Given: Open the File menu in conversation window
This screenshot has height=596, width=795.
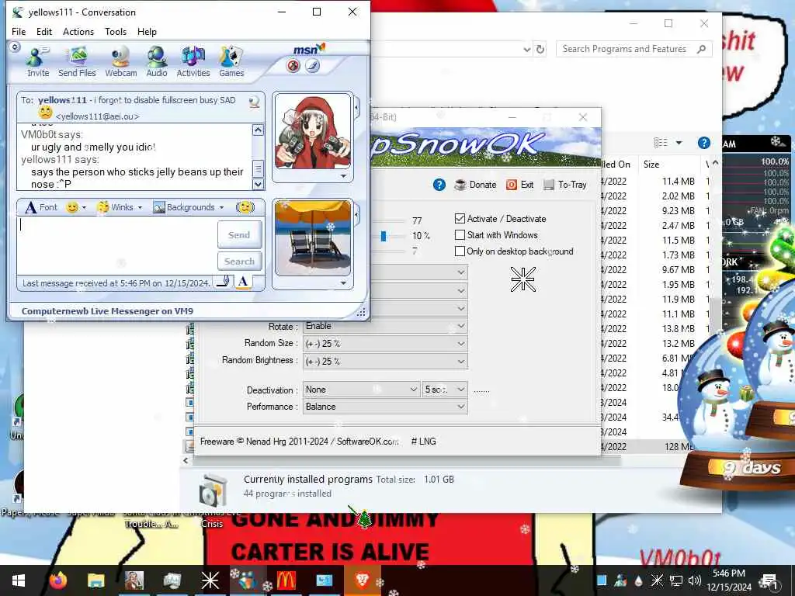Looking at the screenshot, I should tap(19, 31).
